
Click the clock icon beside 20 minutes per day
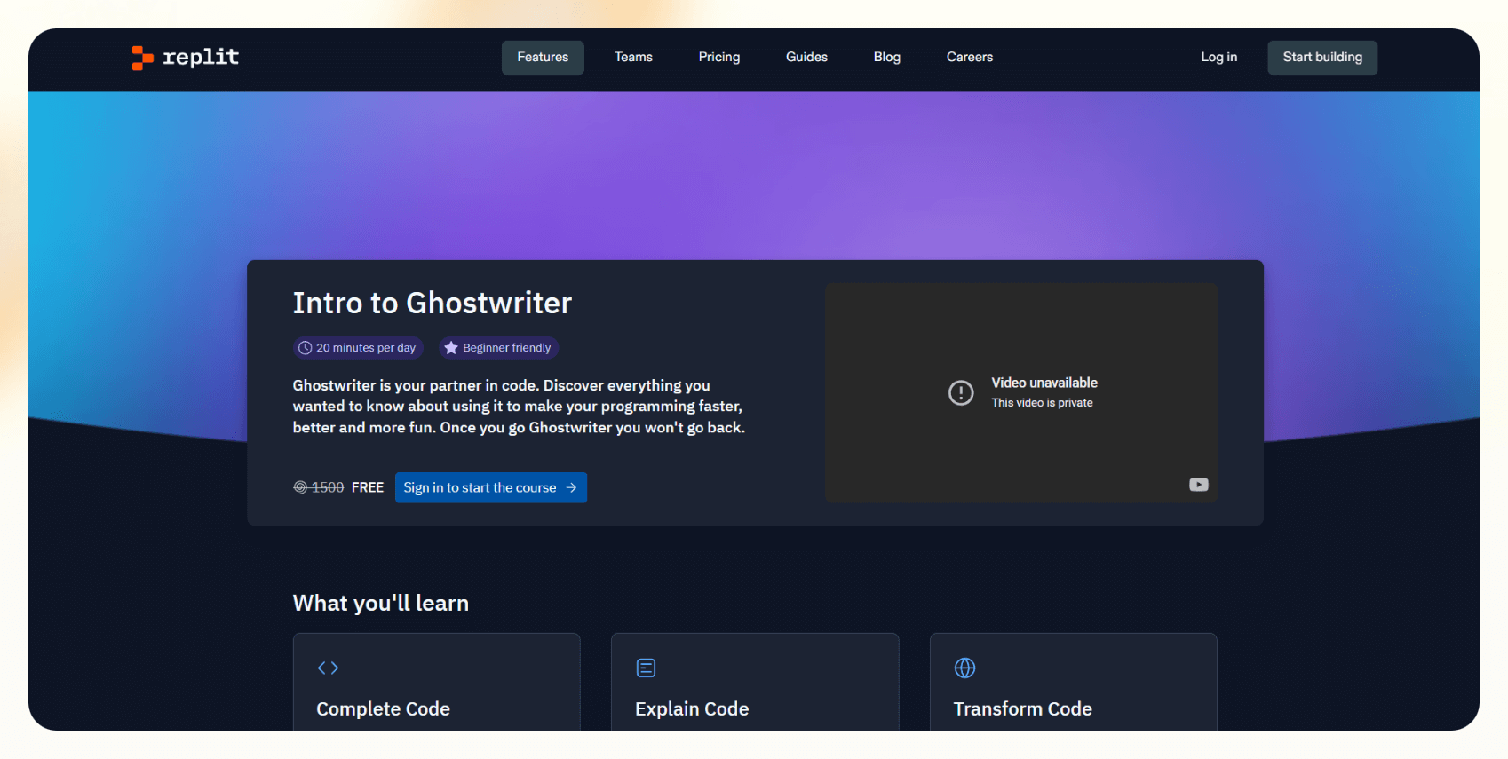pyautogui.click(x=305, y=348)
